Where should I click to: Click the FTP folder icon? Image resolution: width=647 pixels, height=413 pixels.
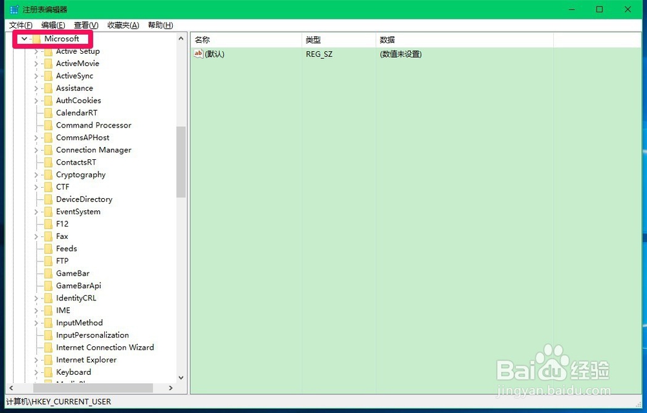(49, 262)
